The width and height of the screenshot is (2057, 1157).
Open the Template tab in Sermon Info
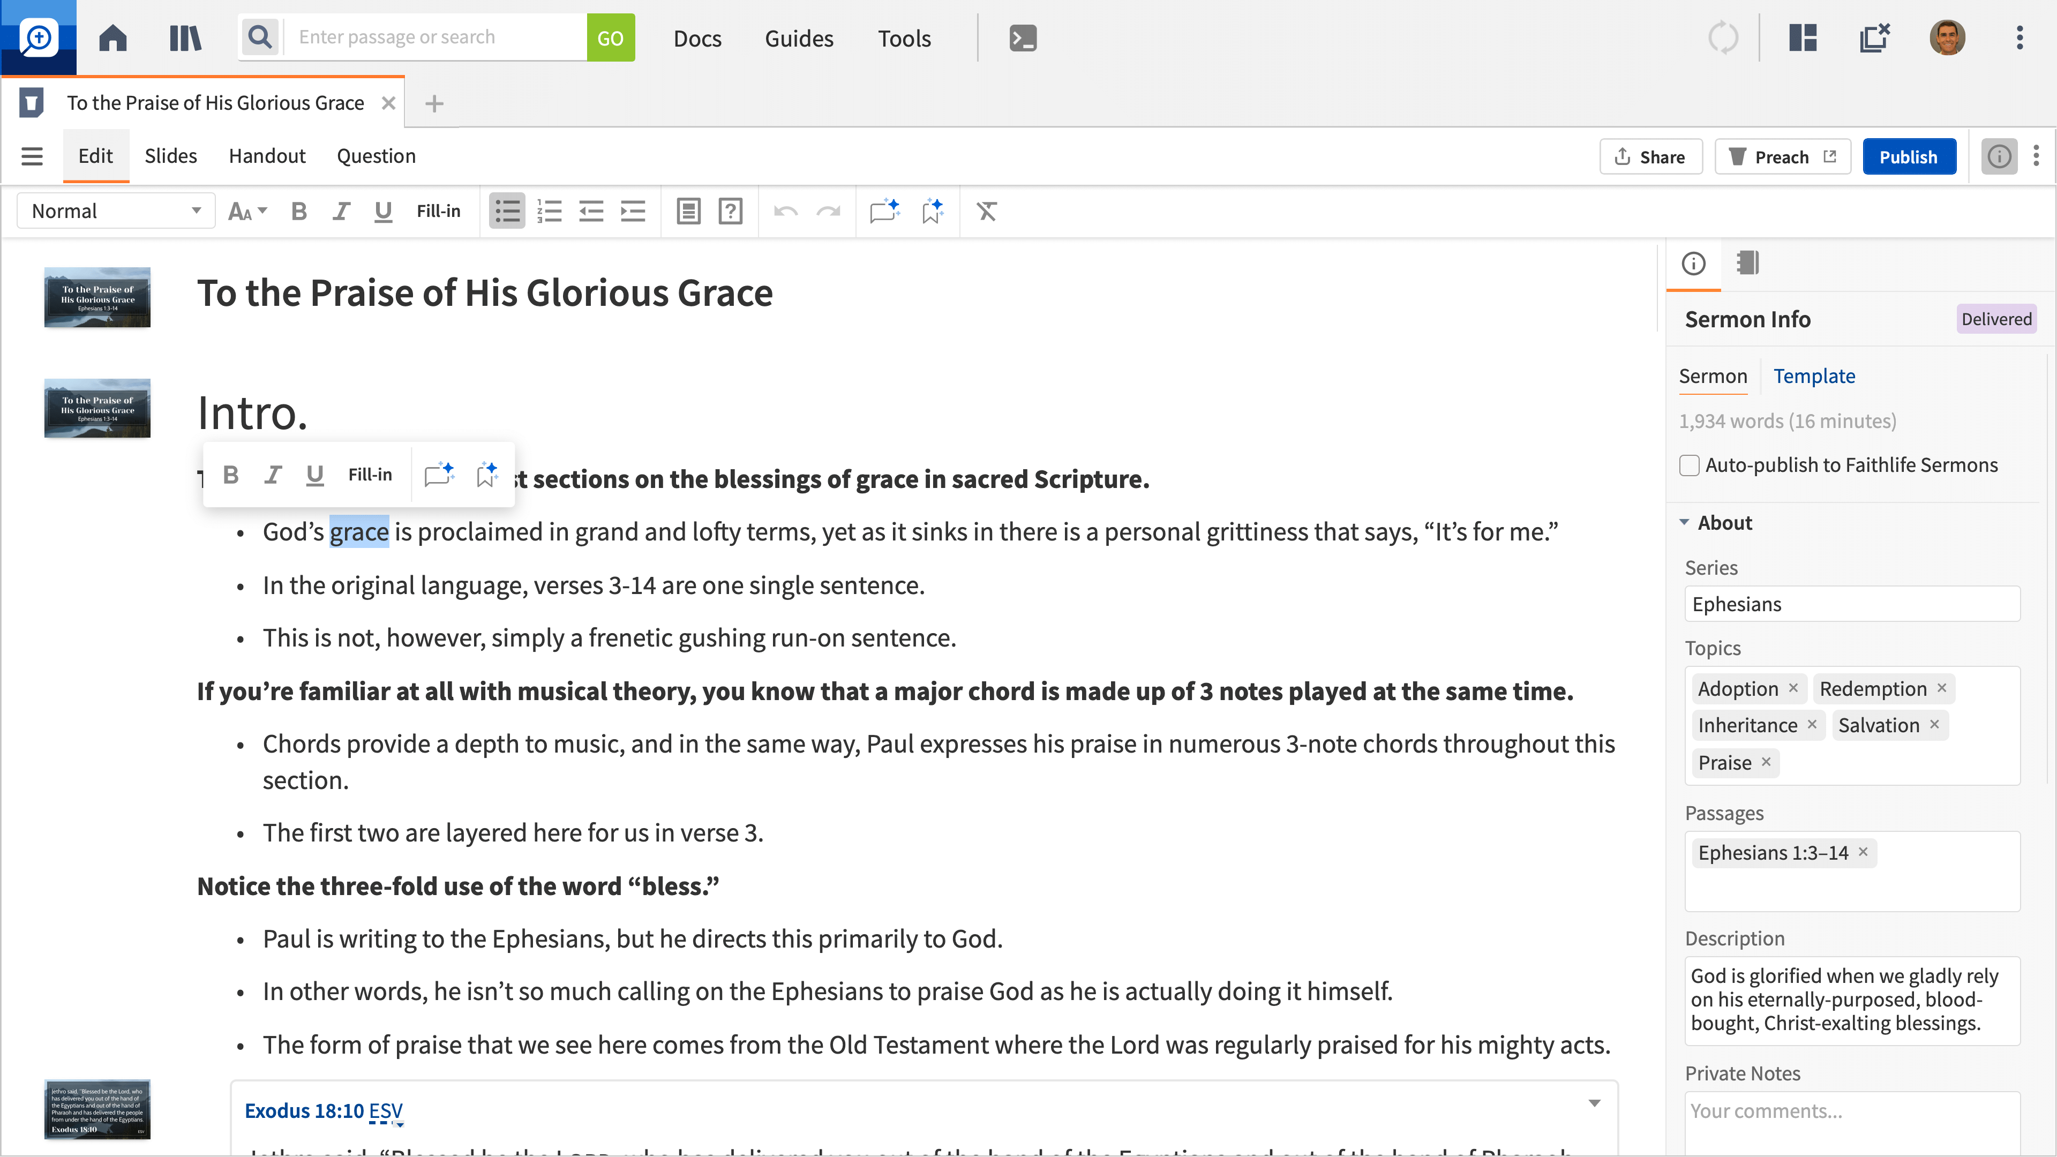[1813, 376]
